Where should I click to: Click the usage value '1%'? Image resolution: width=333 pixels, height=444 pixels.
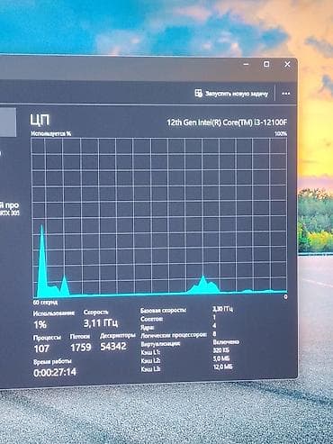tap(40, 324)
